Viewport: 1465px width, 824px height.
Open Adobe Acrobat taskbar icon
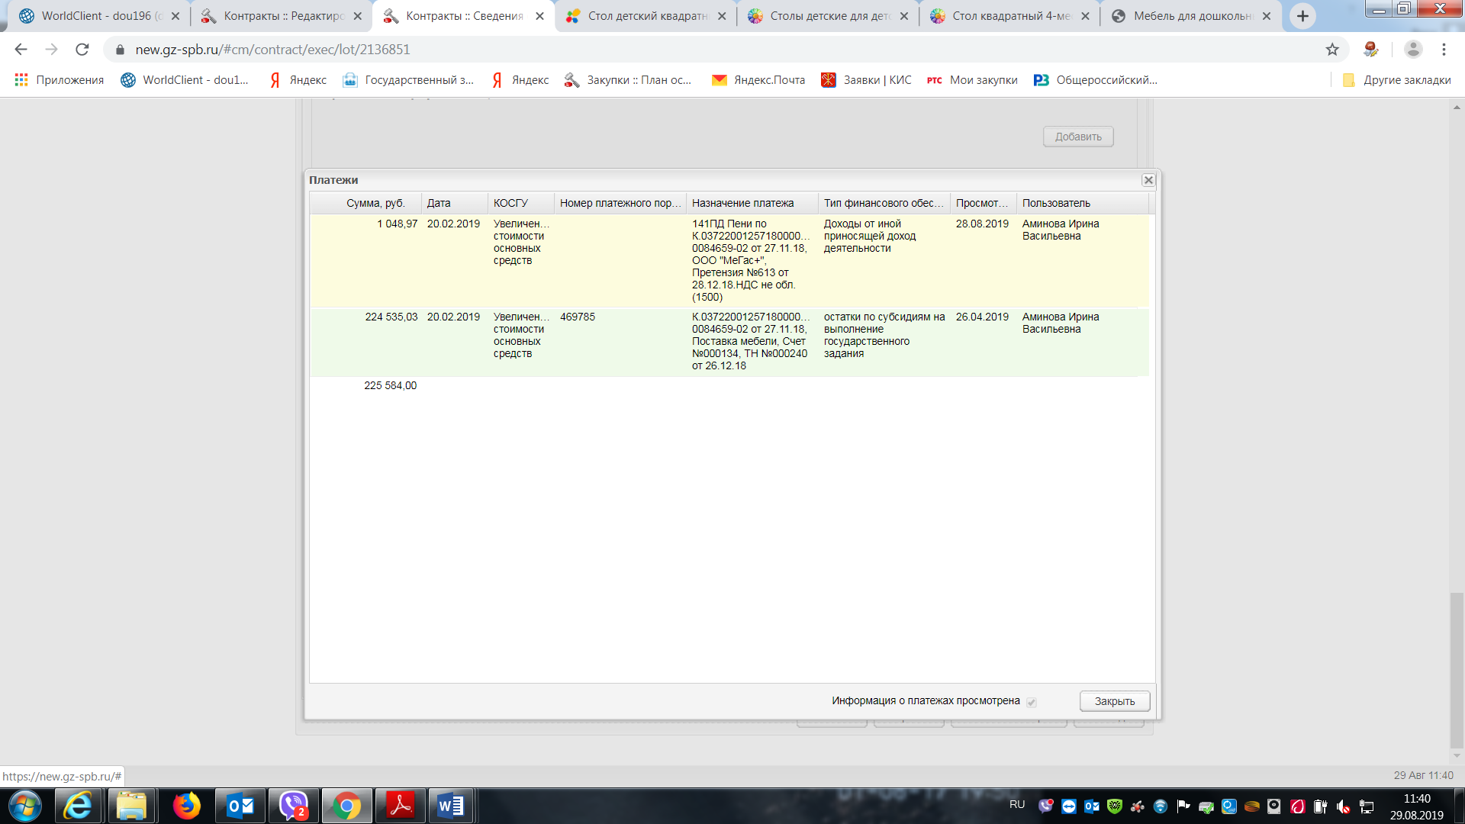(x=400, y=806)
